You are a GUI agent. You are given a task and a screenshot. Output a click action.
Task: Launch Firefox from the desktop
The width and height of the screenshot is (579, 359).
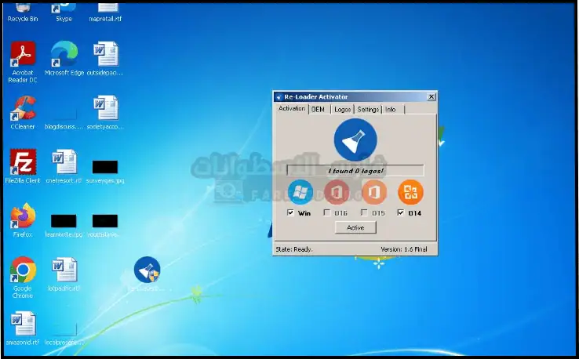point(23,216)
